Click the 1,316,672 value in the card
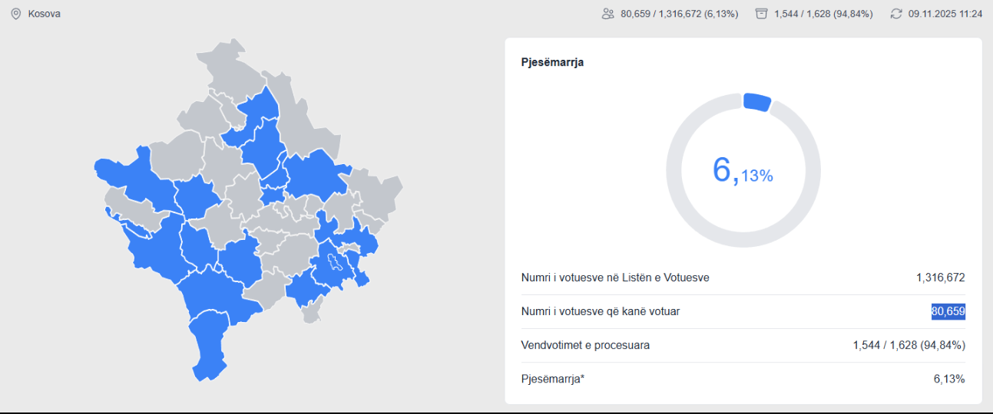This screenshot has width=993, height=414. pyautogui.click(x=940, y=278)
